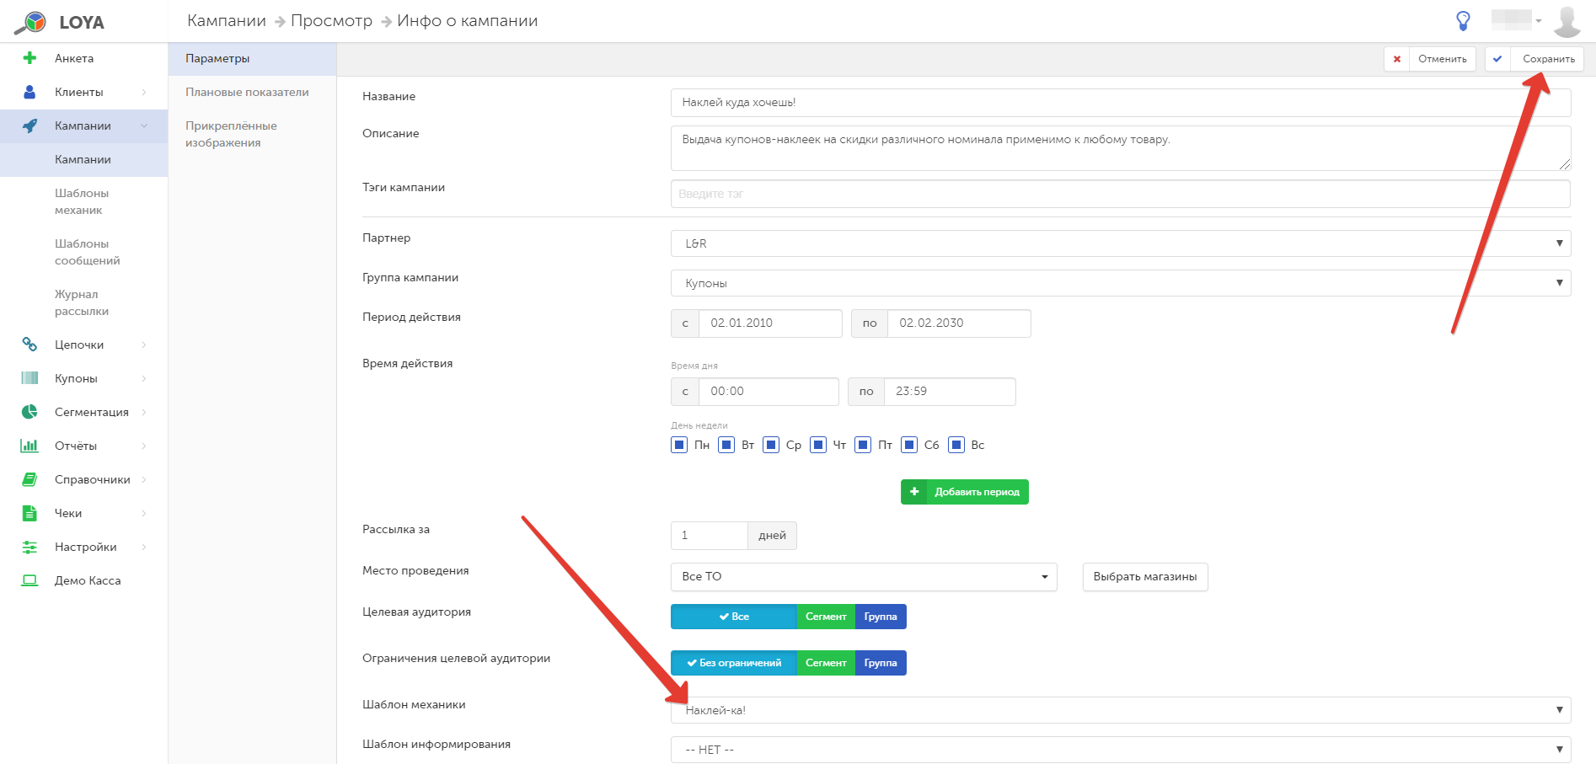Open the Шаблон механики dropdown
The image size is (1596, 764).
coord(1121,710)
